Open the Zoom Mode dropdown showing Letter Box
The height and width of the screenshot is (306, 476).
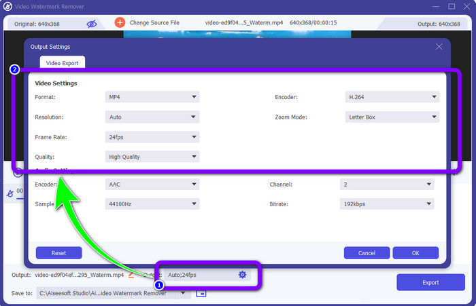(x=392, y=117)
